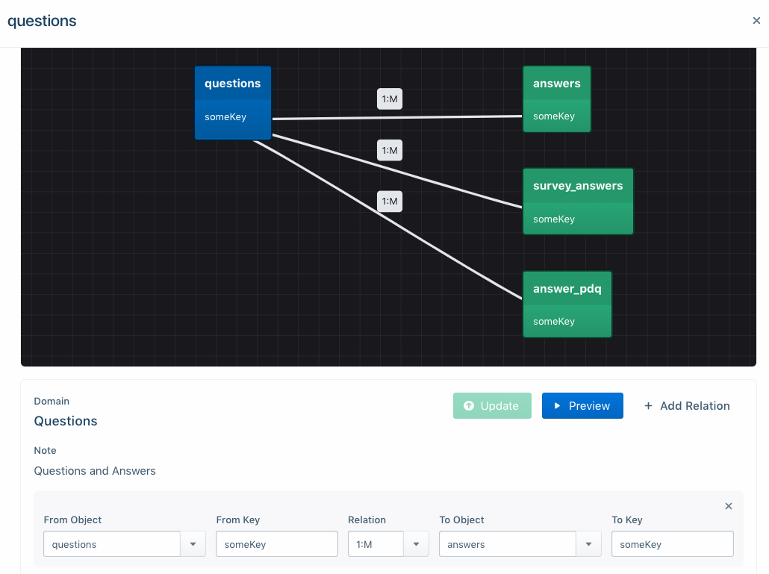Click the Domain name Questions text
The width and height of the screenshot is (769, 574).
(x=66, y=421)
